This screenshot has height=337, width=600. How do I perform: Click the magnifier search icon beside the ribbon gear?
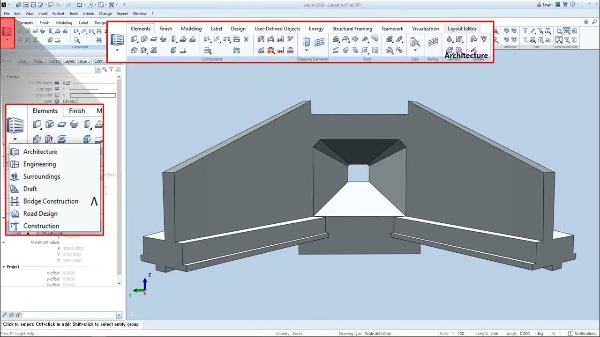593,22
